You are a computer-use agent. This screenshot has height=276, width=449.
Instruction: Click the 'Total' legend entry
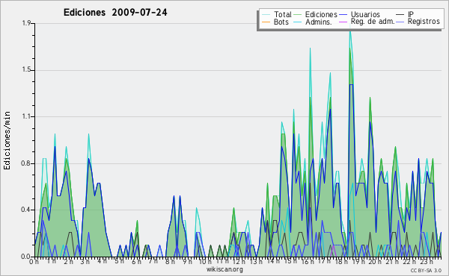283,14
